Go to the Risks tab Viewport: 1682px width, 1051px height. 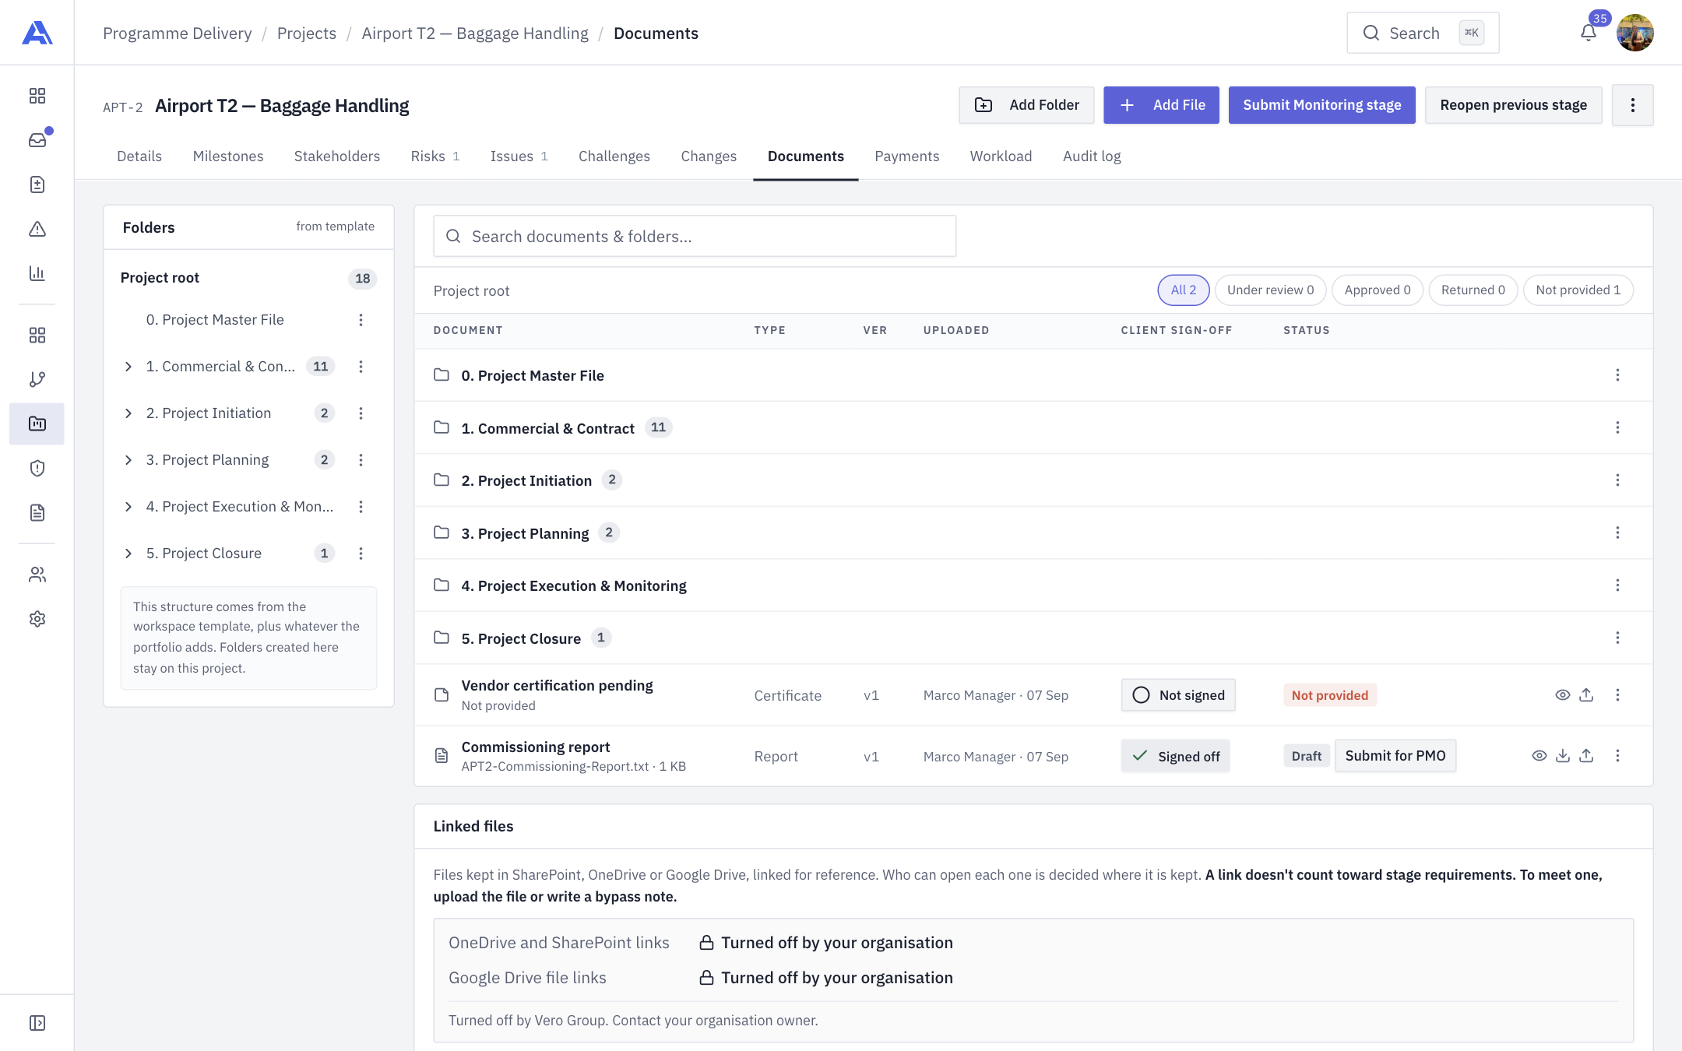point(435,156)
